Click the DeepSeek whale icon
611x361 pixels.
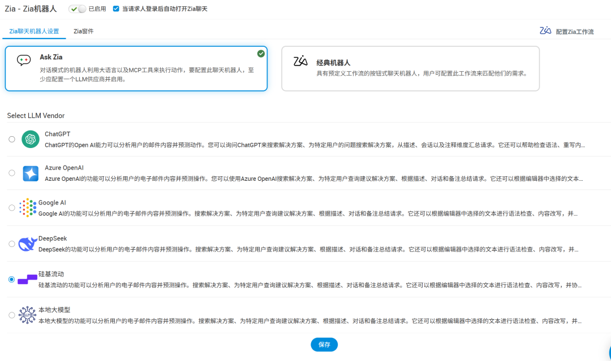coord(28,244)
